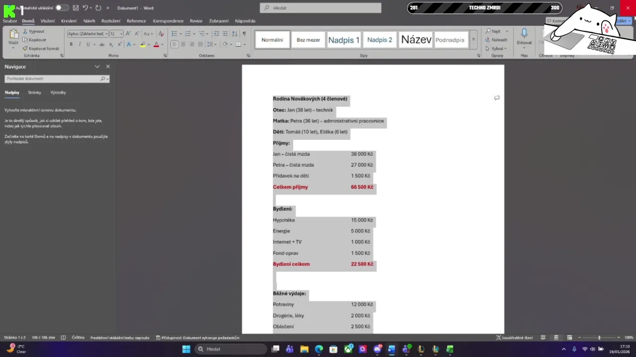Image resolution: width=636 pixels, height=357 pixels.
Task: Toggle superscript formatting
Action: (x=119, y=44)
